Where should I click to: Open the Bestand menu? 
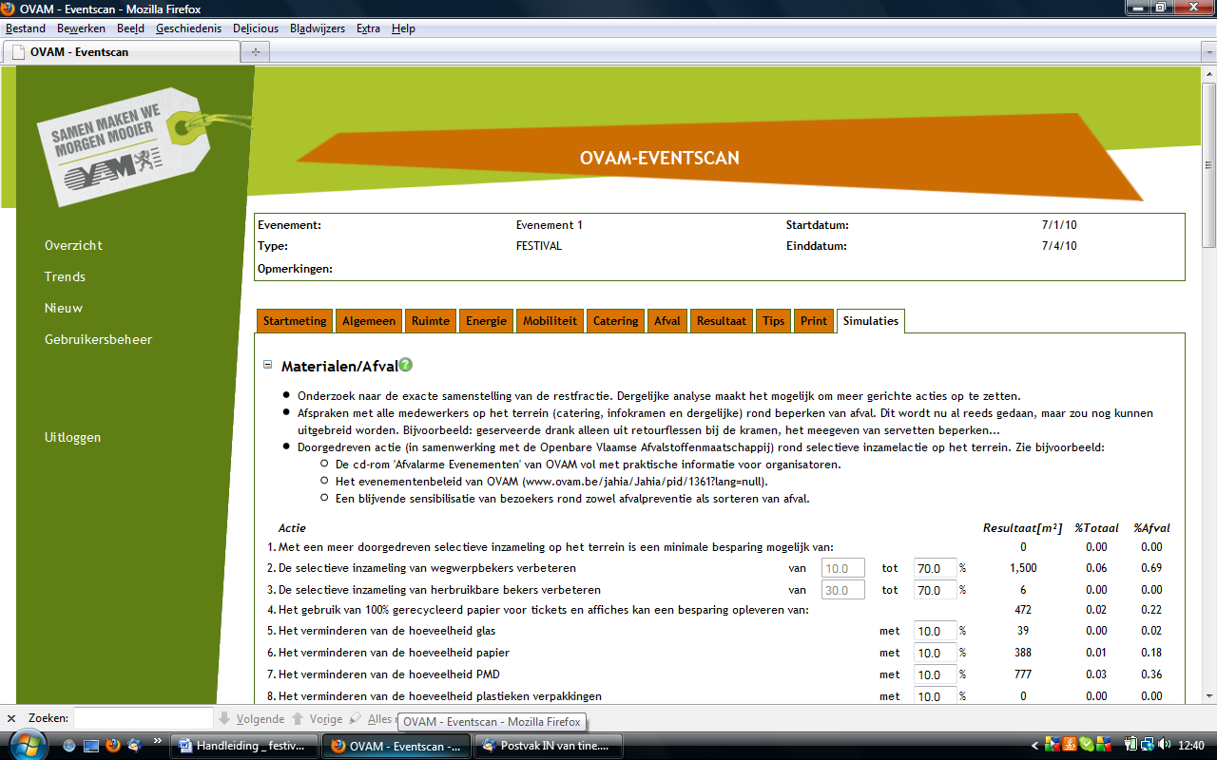click(x=26, y=28)
